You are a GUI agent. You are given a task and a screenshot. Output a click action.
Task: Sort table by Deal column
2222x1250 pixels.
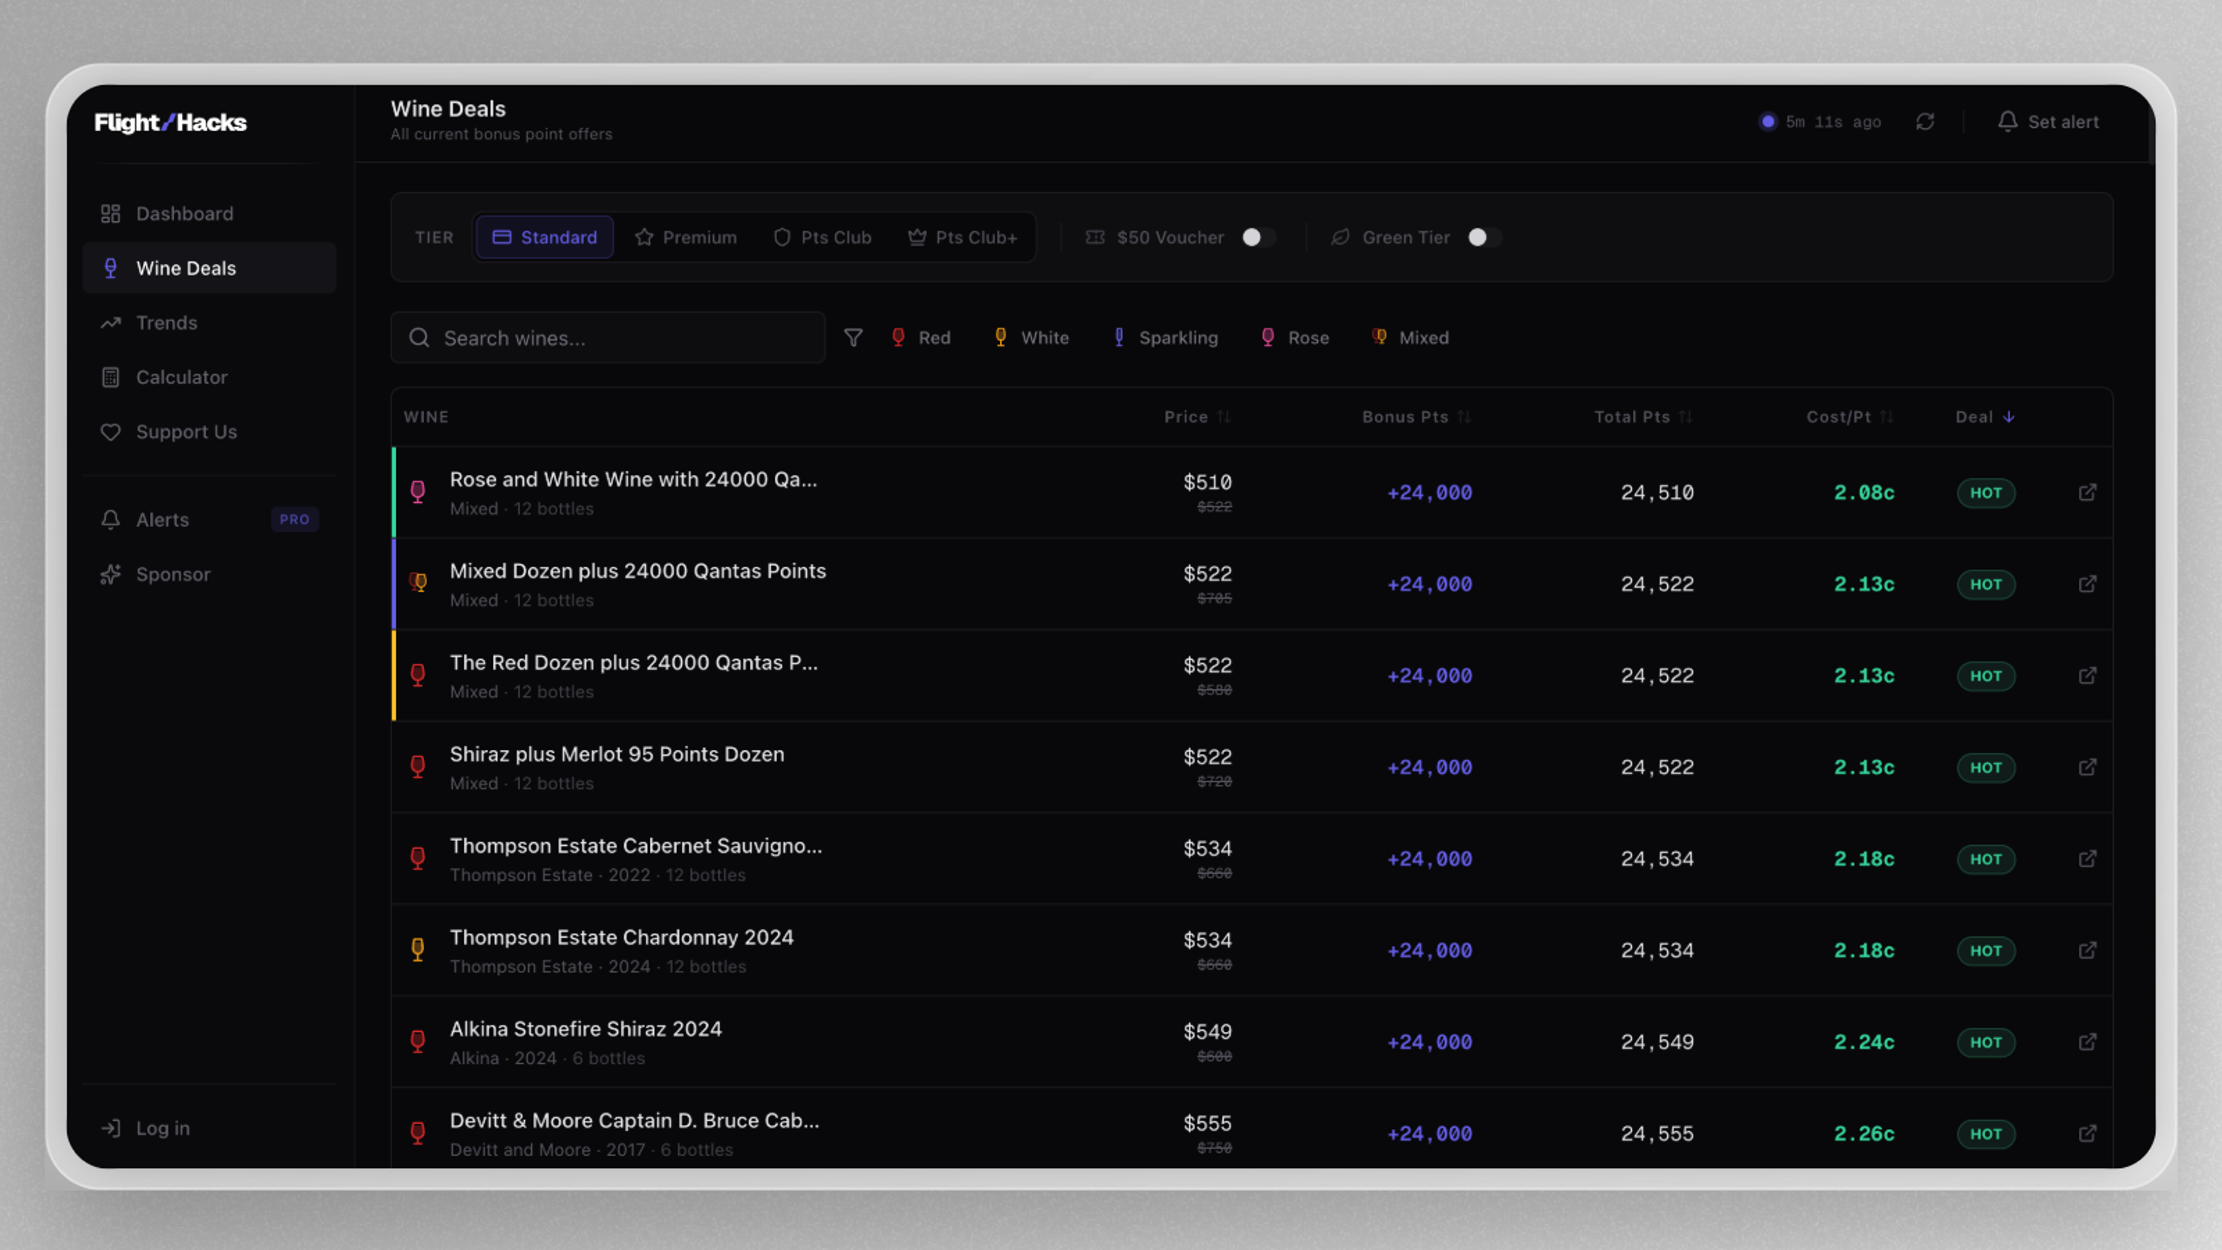pos(1985,417)
